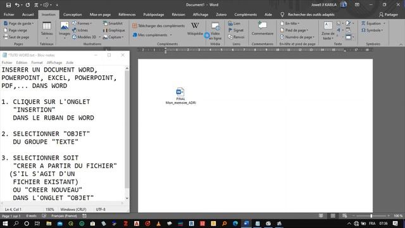Screen dimensions: 405x228
Task: Open the VLC media player taskbar icon
Action: tap(158, 224)
